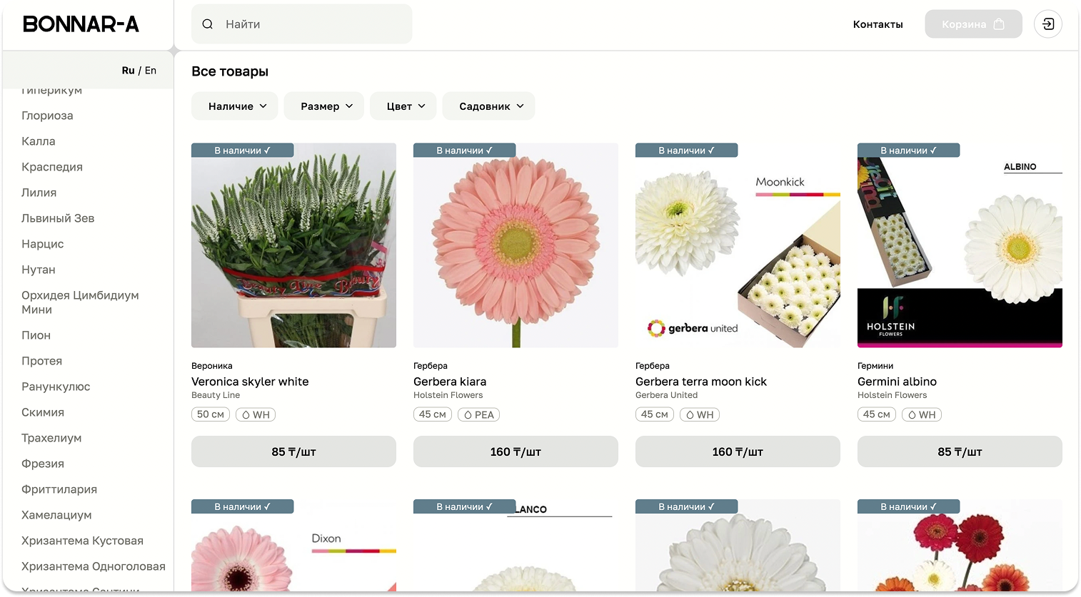Screen dimensions: 1081x597
Task: Click the BONNAR-A logo
Action: 81,24
